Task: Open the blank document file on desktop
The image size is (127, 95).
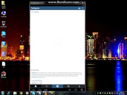Action: 4,65
